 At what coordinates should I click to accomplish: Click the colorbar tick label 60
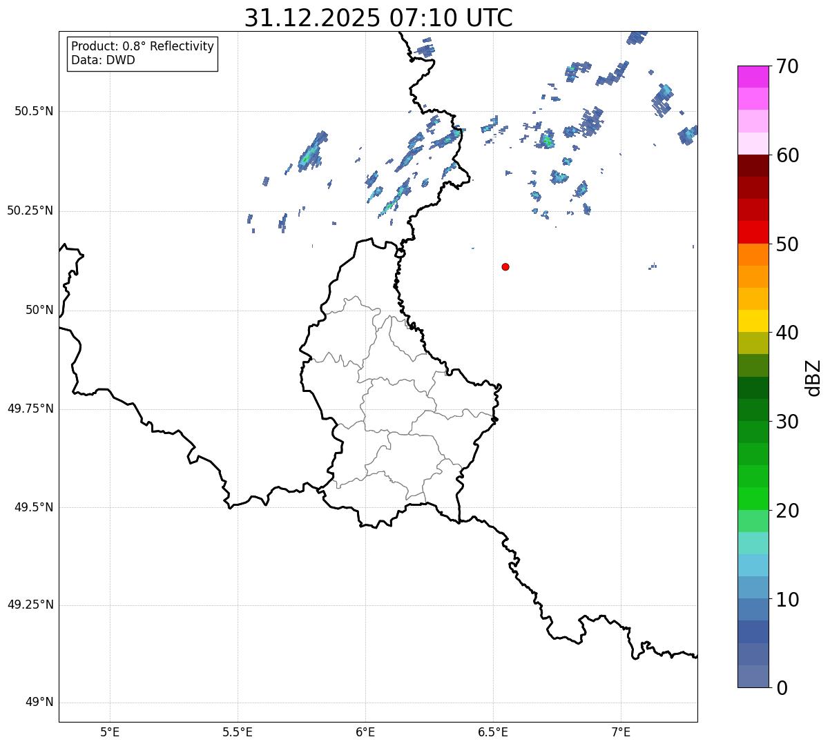(x=787, y=155)
